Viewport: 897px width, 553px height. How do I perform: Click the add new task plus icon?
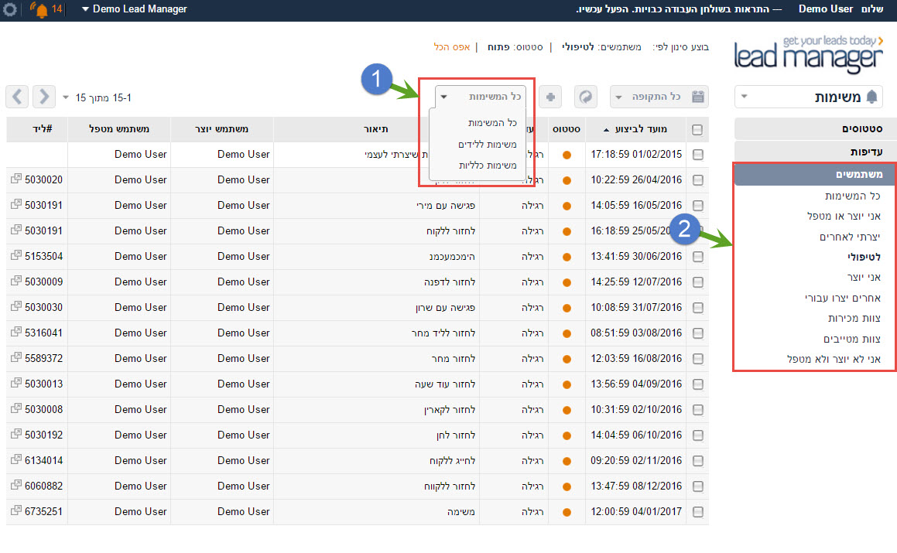(550, 97)
